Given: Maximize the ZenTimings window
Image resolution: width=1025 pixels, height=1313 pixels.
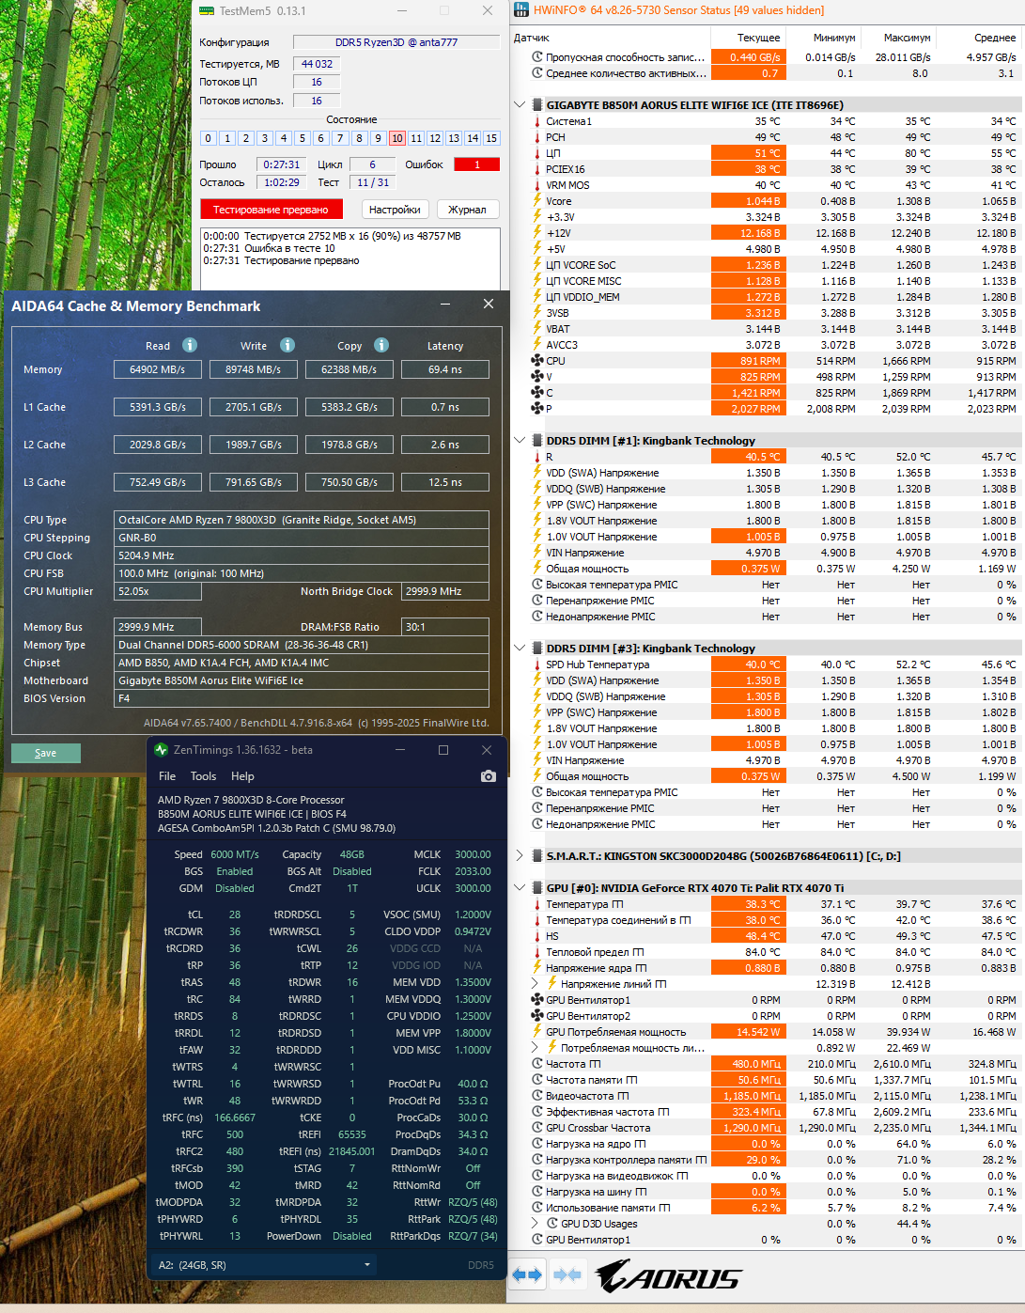Looking at the screenshot, I should pos(443,750).
